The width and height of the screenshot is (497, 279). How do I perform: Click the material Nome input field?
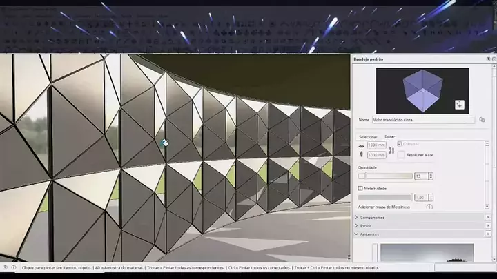[x=423, y=120]
